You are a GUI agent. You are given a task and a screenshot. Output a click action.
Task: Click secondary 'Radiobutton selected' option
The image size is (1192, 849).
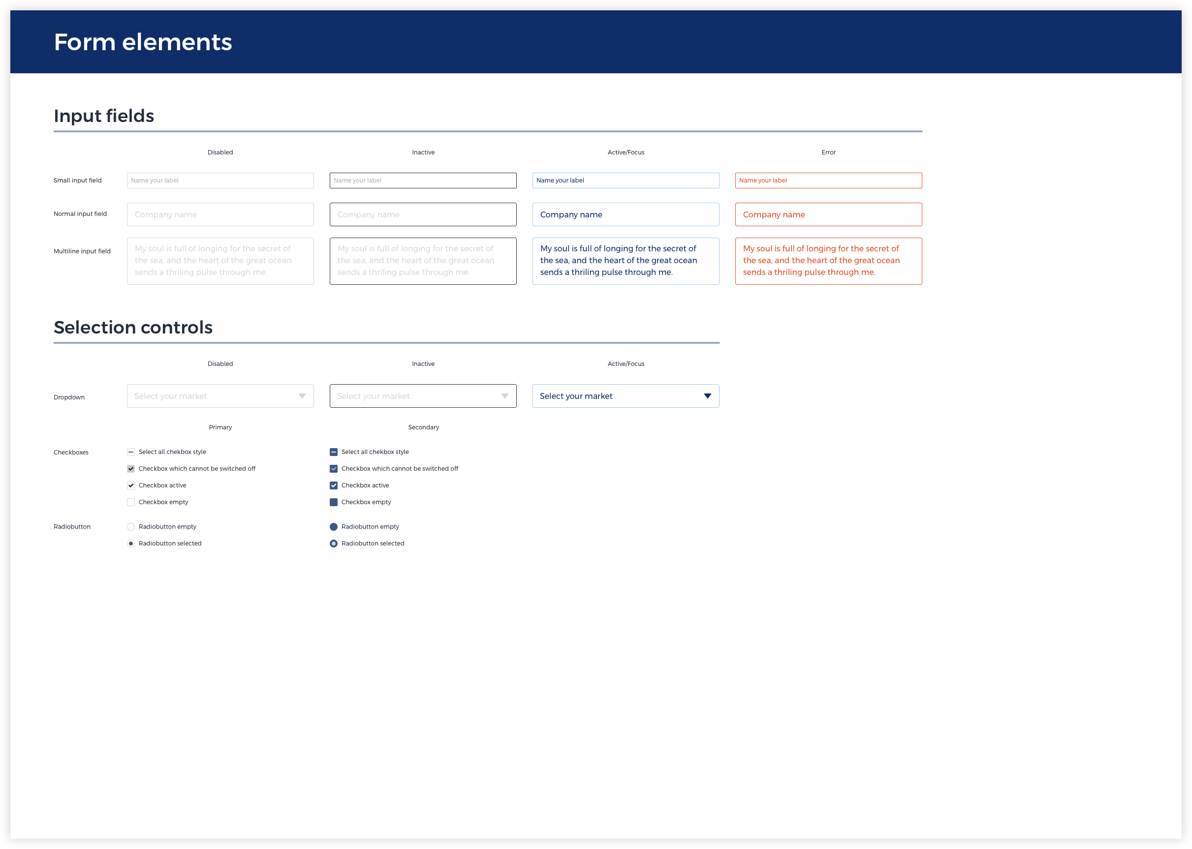point(334,544)
